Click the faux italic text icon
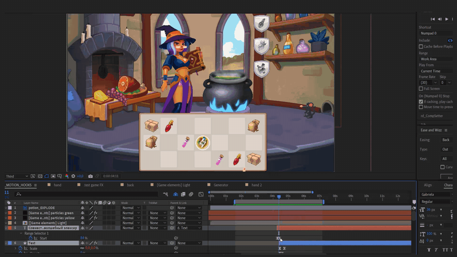 pos(436,250)
